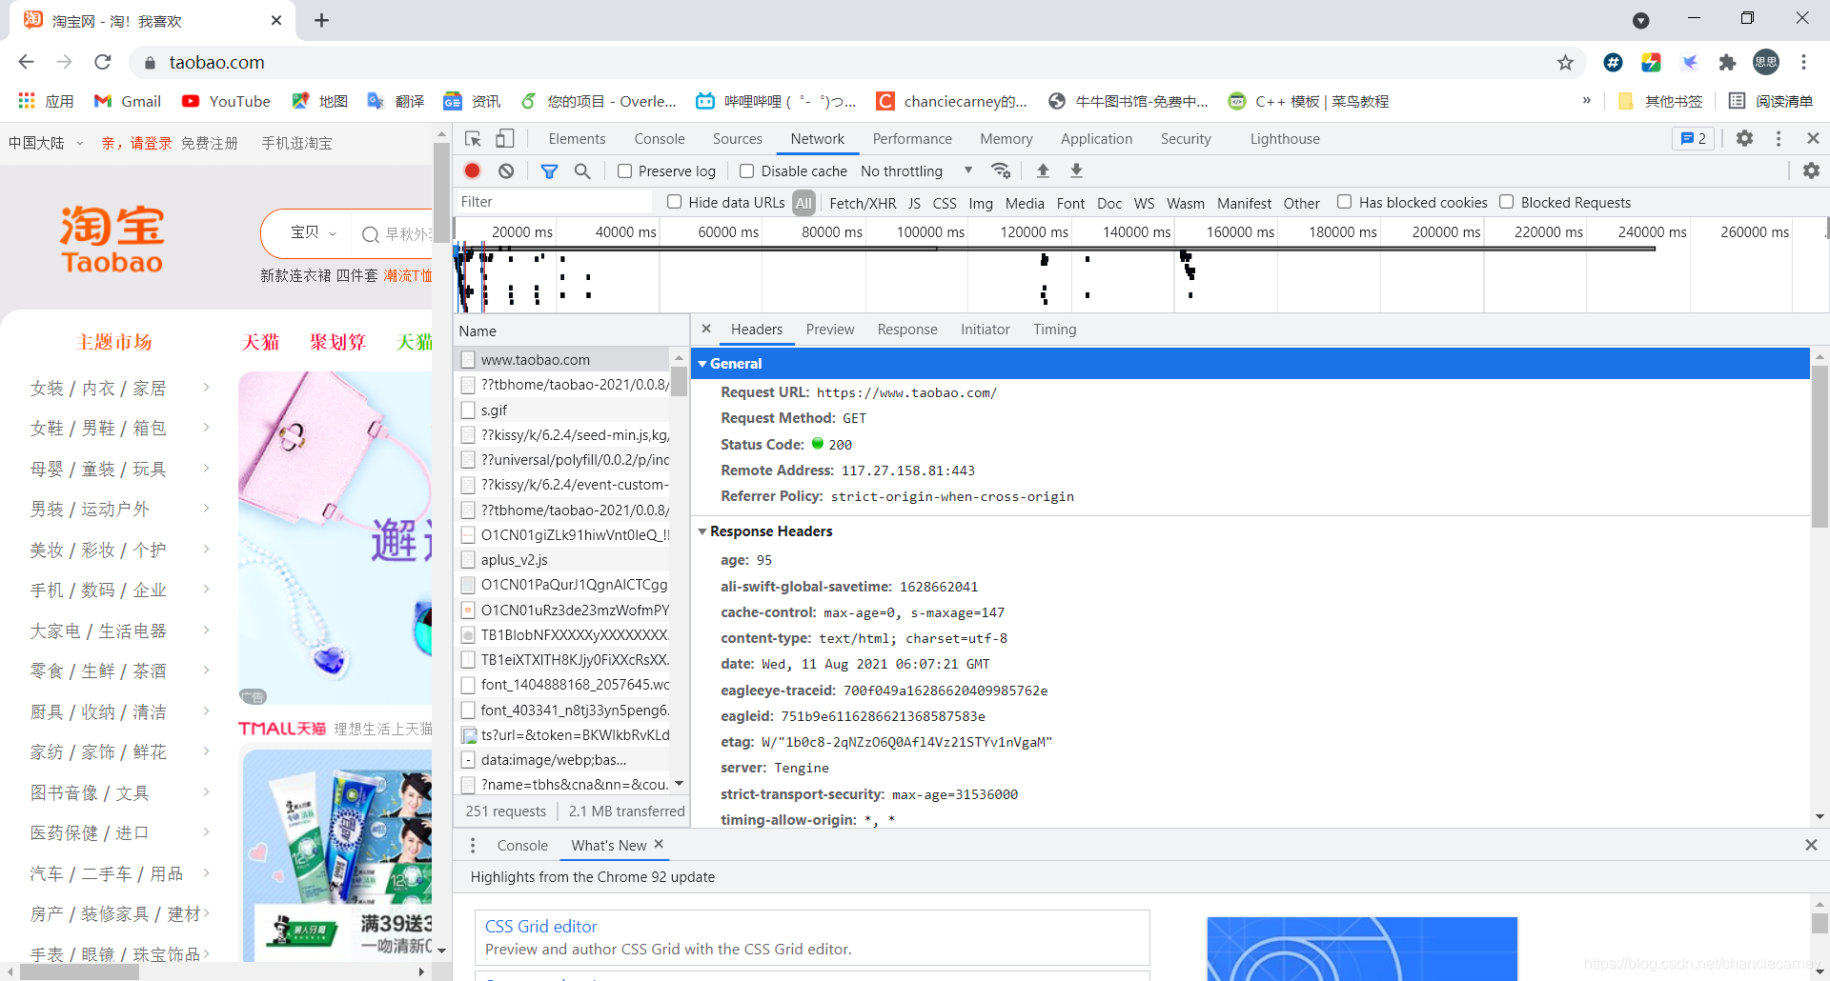Open Network panel settings gear
Screen dimensions: 1830x981
click(x=1811, y=170)
